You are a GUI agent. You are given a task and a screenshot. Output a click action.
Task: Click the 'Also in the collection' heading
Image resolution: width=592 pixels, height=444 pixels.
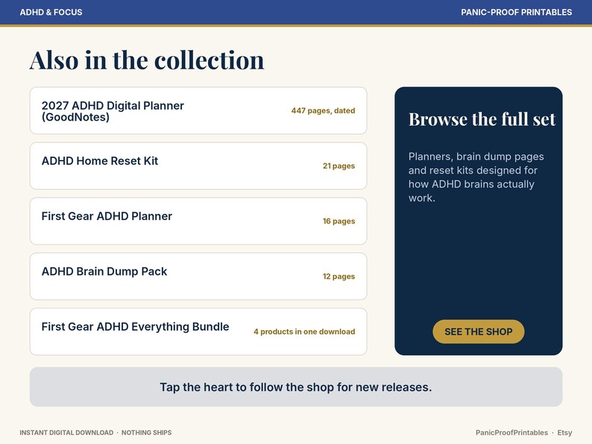(x=147, y=60)
